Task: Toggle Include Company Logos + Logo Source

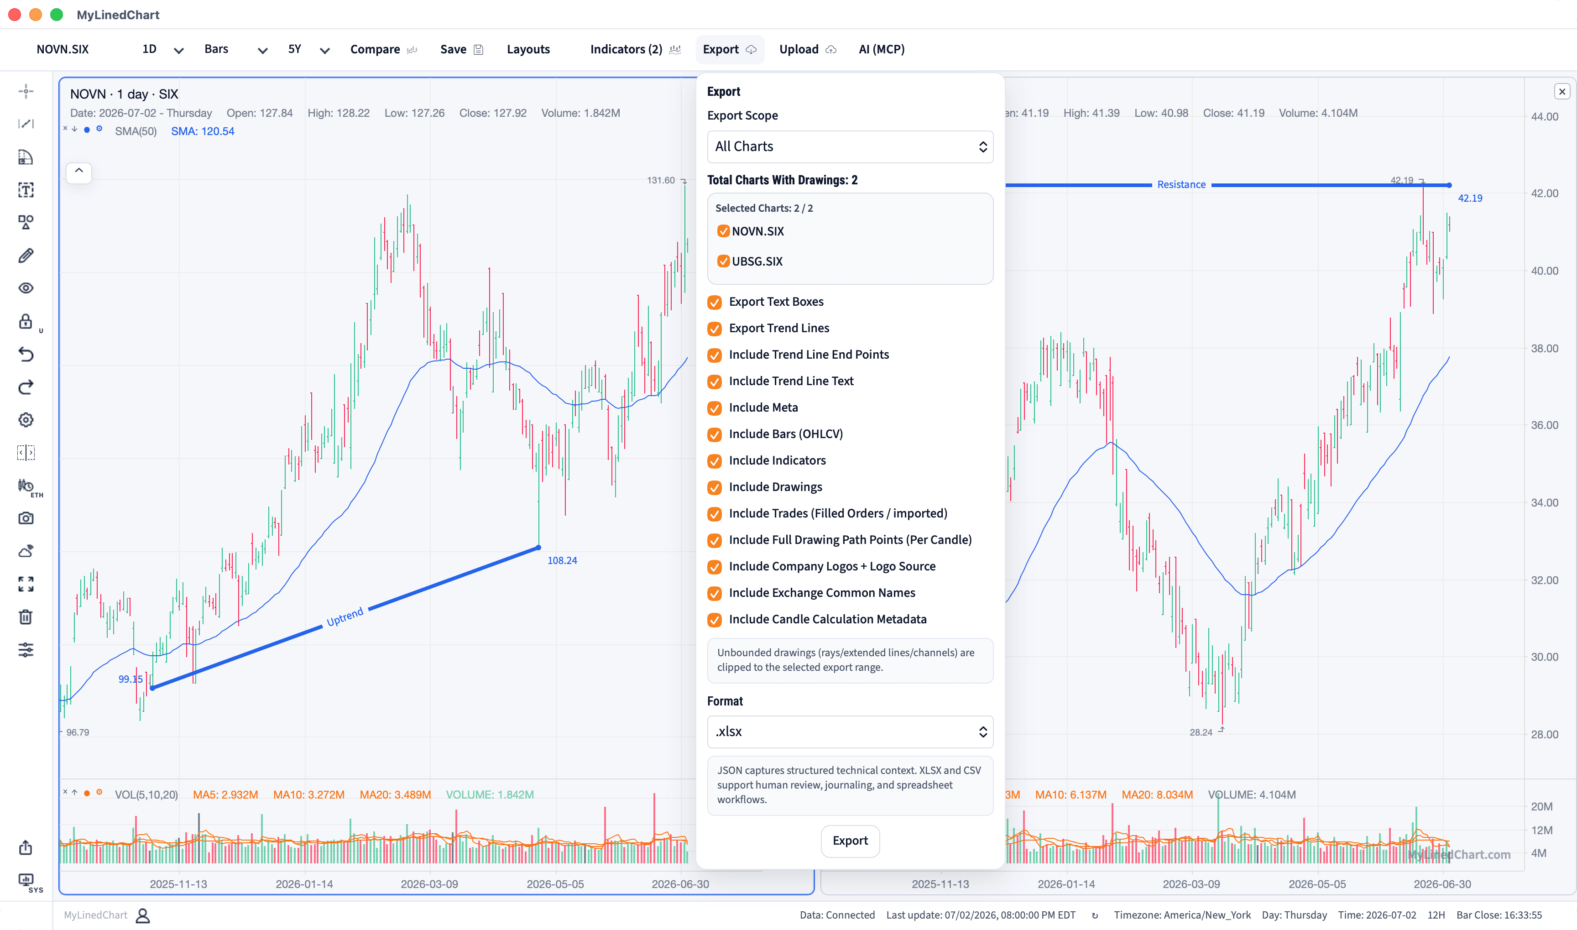Action: pos(714,567)
